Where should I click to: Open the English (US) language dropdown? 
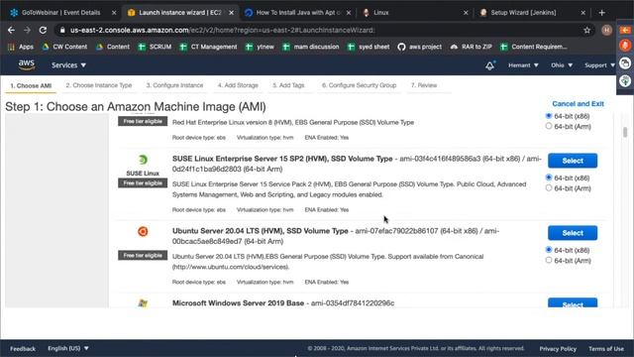68,348
